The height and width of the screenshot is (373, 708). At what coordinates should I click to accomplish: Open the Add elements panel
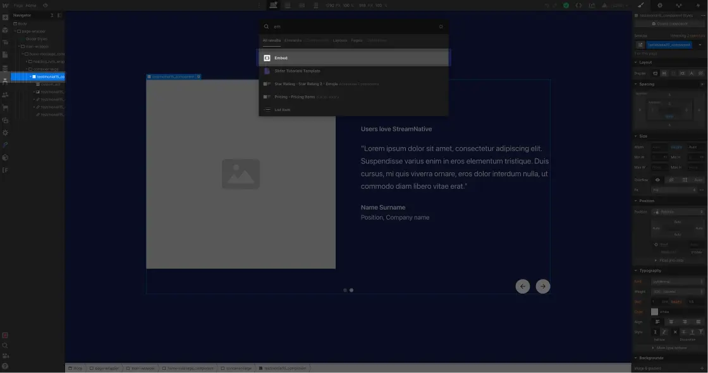tap(5, 18)
